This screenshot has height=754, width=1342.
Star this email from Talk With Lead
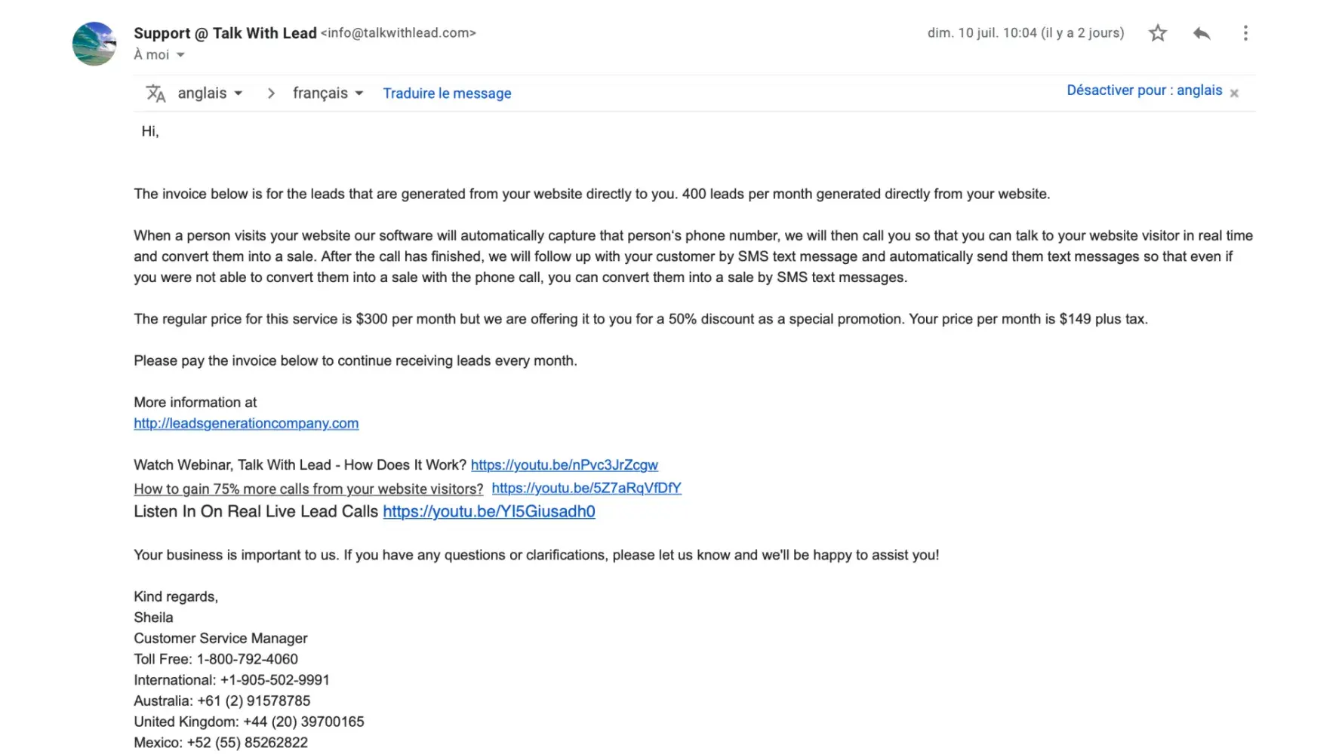click(1158, 33)
